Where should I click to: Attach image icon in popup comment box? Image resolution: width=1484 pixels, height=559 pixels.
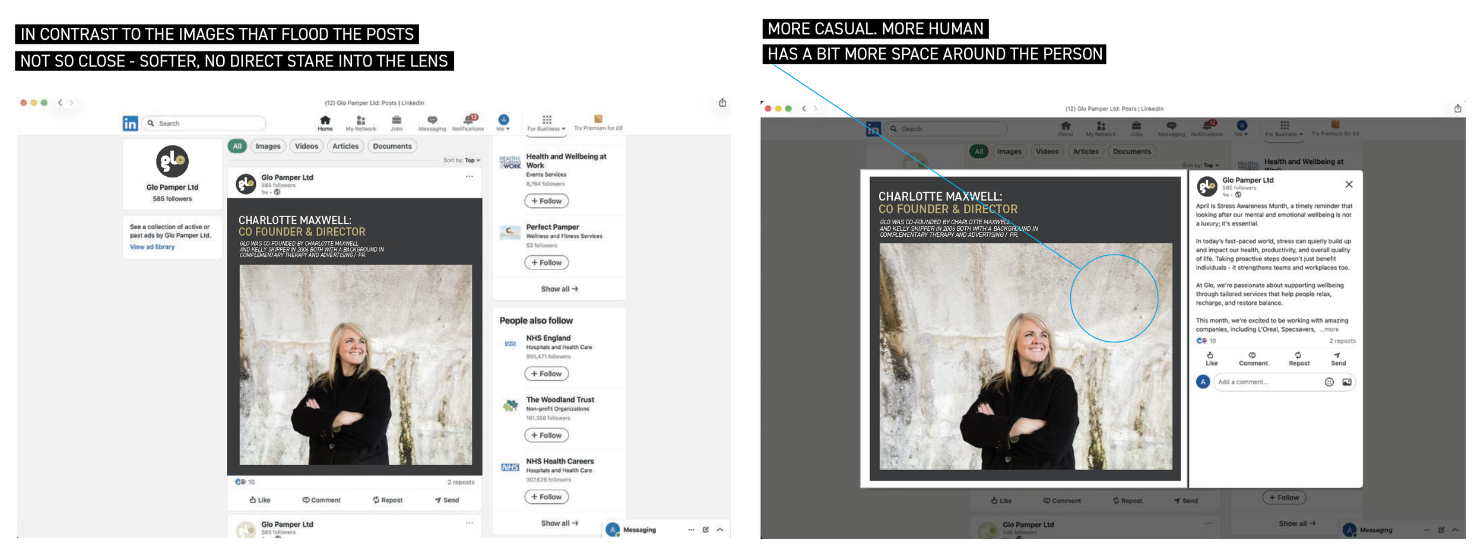point(1347,382)
